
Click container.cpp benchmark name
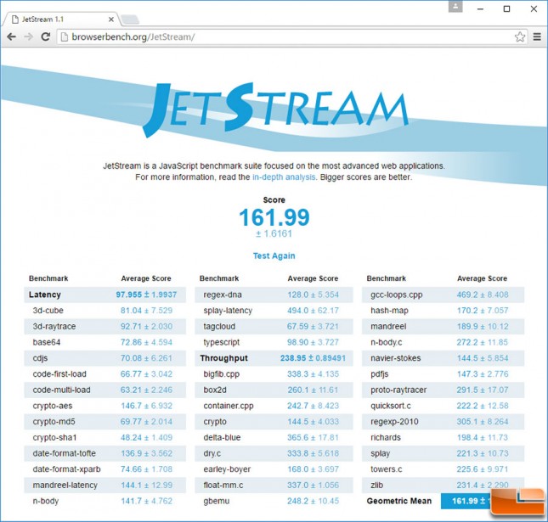pos(229,406)
